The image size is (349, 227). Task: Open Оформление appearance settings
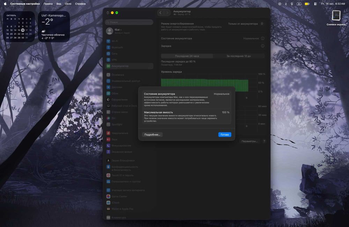pyautogui.click(x=129, y=100)
